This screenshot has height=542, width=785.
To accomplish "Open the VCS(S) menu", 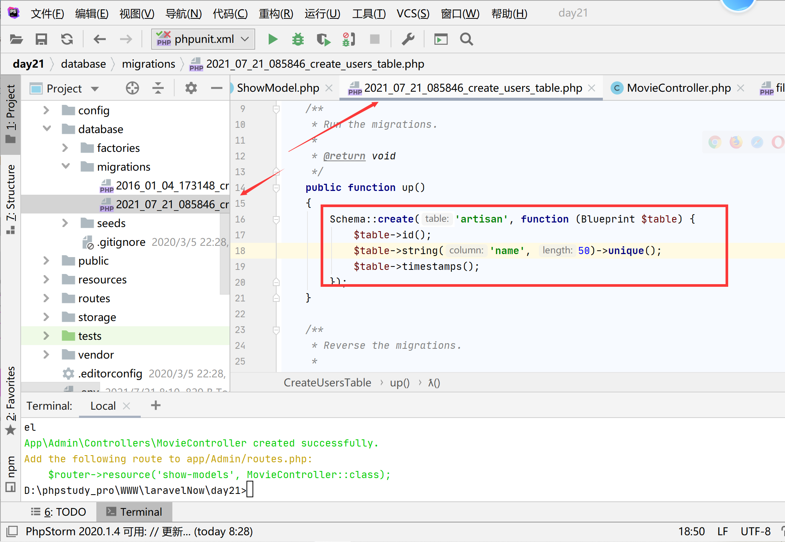I will [x=412, y=14].
